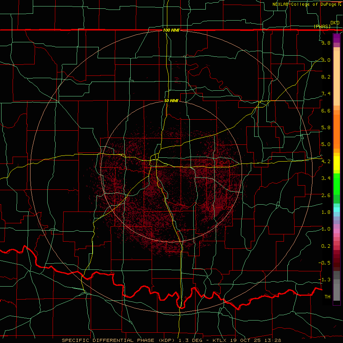Pick the large peach band in color bar
The width and height of the screenshot is (343, 343).
pos(337,78)
